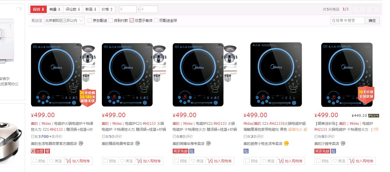Click the PLUS price badge on last product
390x172 pixels.
click(373, 116)
